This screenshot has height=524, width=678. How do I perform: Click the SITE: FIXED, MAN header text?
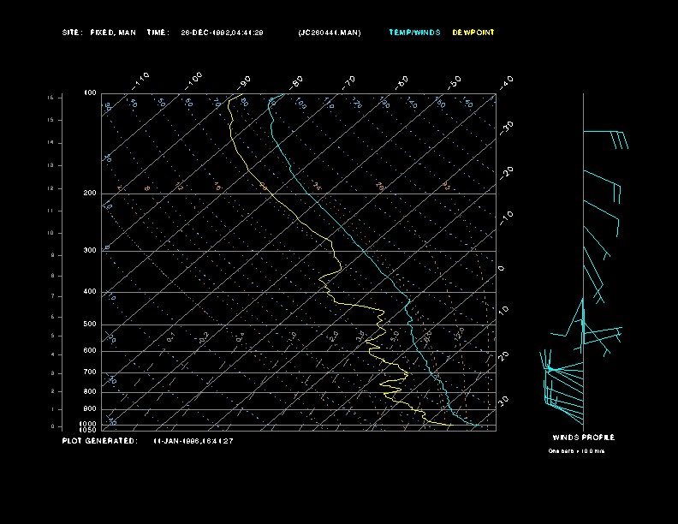coord(99,33)
